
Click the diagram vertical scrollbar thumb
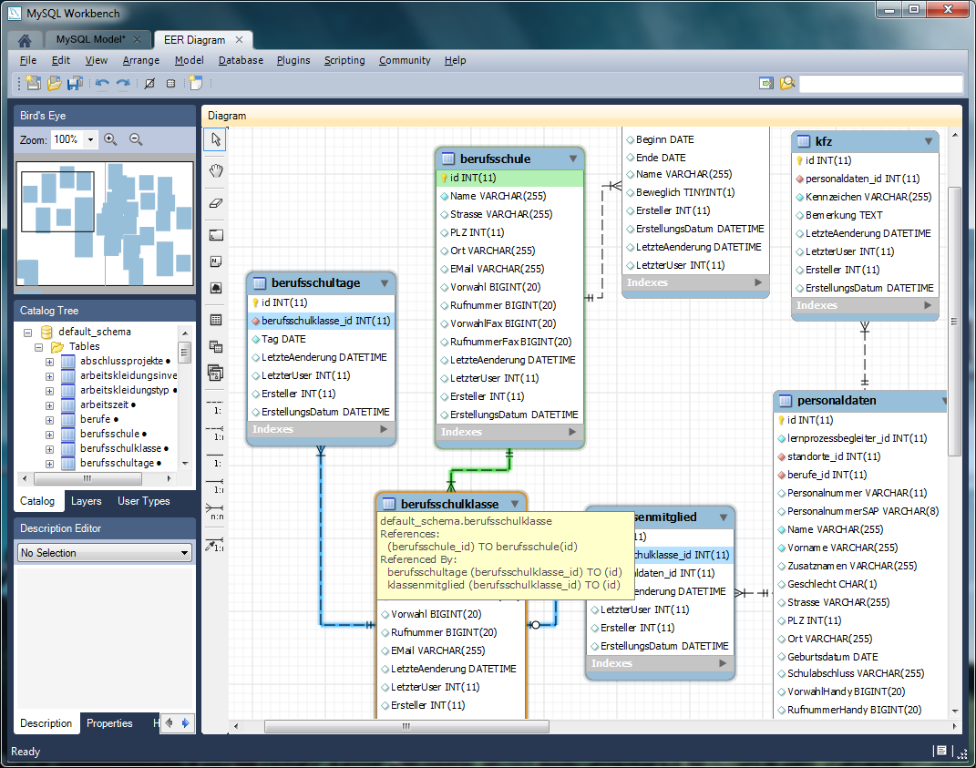[954, 321]
